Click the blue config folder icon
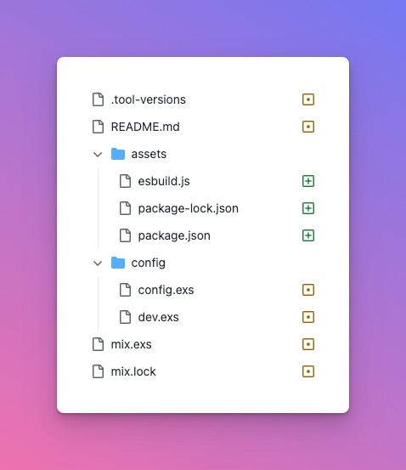The height and width of the screenshot is (470, 406). [x=118, y=263]
